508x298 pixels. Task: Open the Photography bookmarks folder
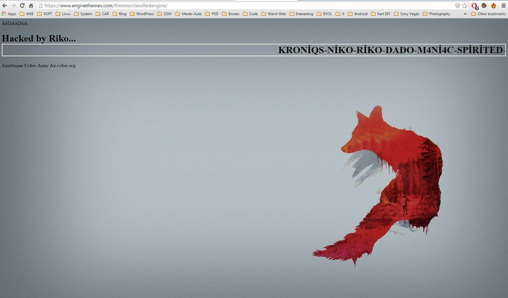click(x=436, y=14)
